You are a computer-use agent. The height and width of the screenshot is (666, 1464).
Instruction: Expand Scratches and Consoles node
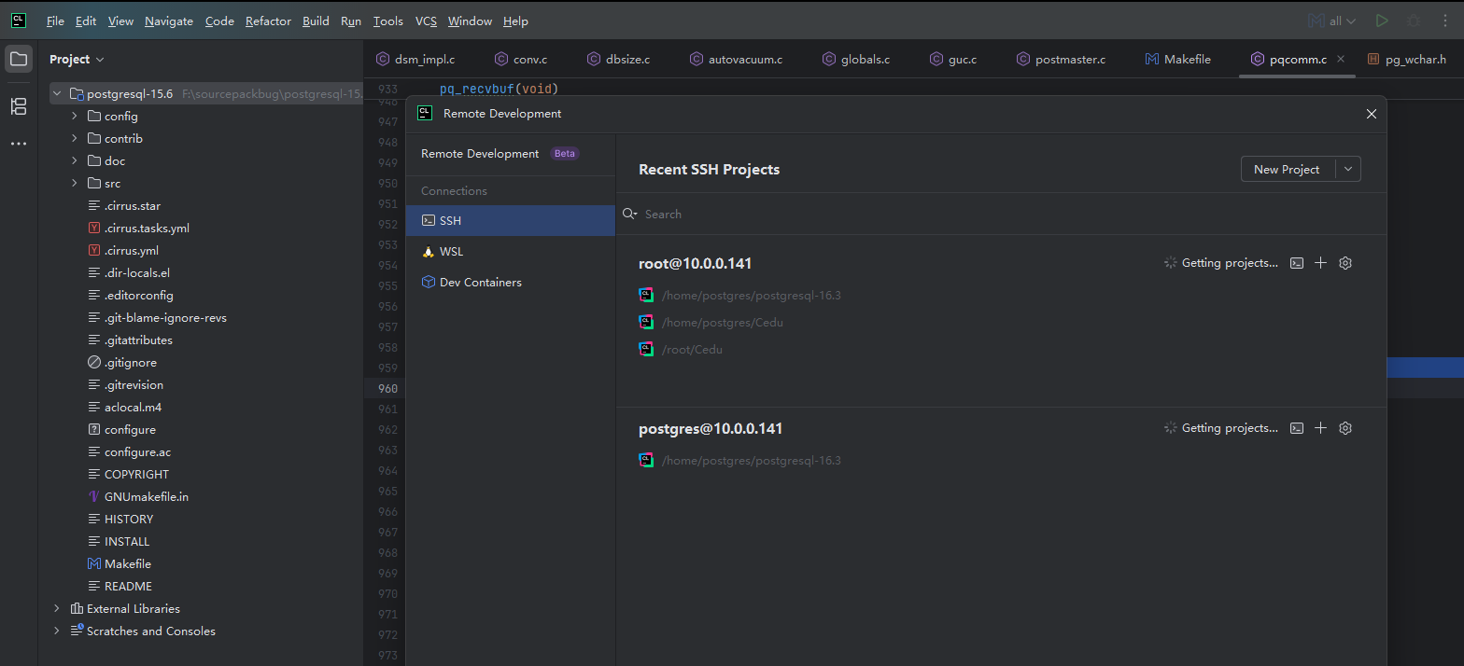[x=57, y=631]
